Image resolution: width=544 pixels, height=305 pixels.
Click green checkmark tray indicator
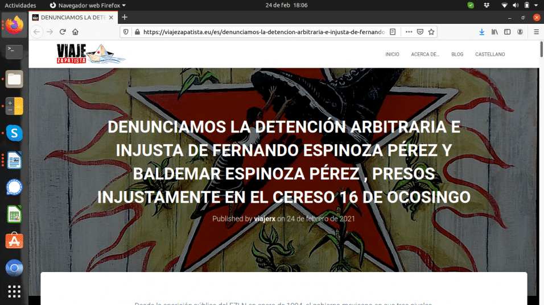coord(471,5)
